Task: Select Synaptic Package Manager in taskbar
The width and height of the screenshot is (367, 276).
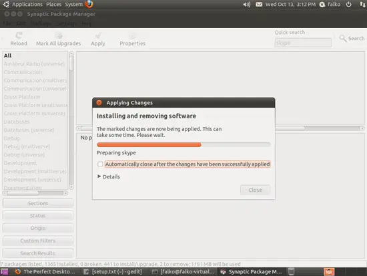Action: 251,272
